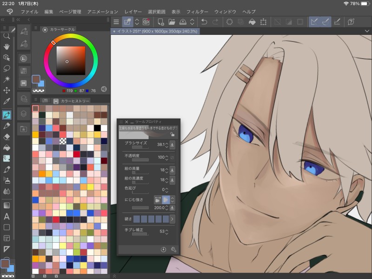Toggle Quick Access icon in command bar

coord(127,22)
